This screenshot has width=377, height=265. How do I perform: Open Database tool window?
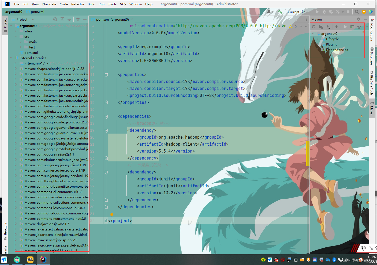(372, 56)
